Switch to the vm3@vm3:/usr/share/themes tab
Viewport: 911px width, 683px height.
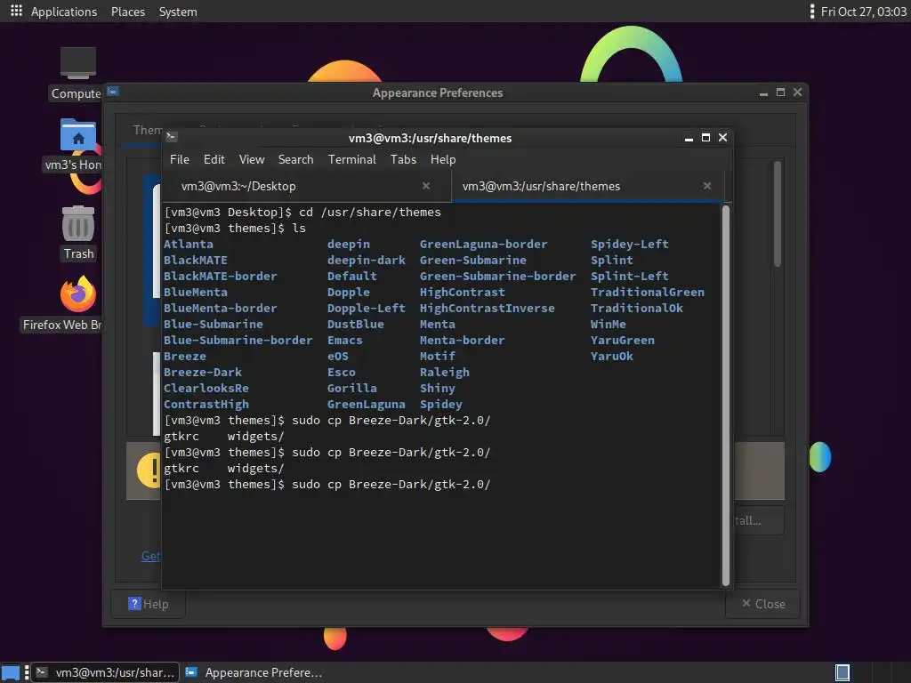(588, 186)
